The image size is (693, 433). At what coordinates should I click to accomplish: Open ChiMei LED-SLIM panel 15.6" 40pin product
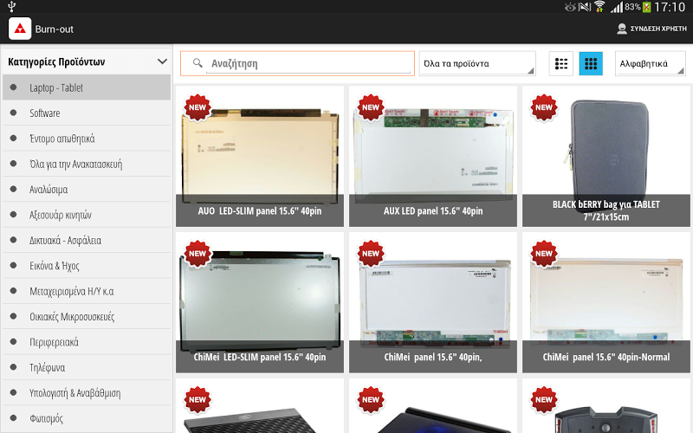(260, 302)
